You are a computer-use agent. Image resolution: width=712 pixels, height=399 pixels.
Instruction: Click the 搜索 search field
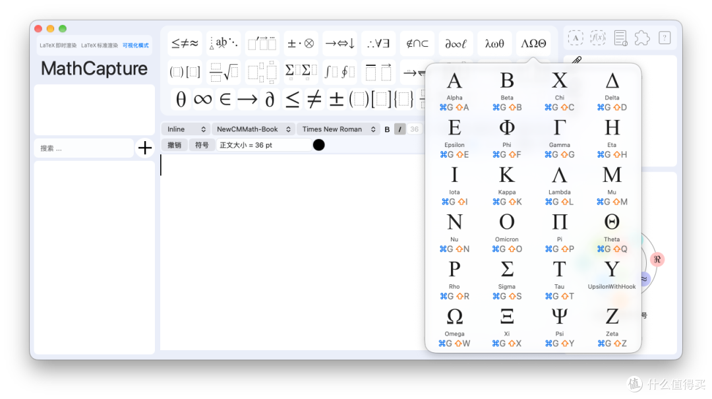pyautogui.click(x=84, y=148)
